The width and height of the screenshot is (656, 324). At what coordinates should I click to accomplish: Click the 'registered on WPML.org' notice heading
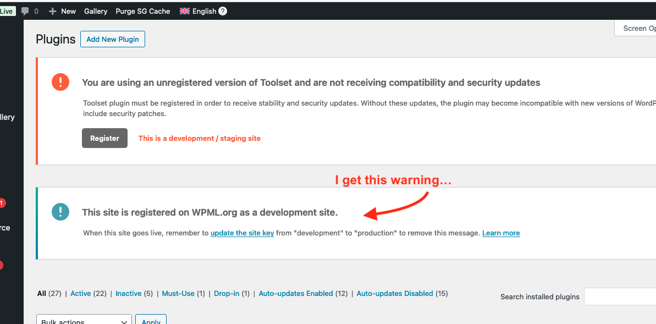pyautogui.click(x=210, y=212)
